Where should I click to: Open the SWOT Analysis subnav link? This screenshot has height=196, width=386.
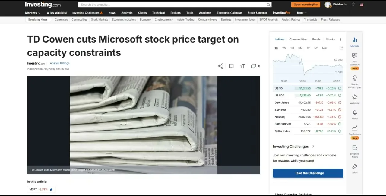[x=268, y=20]
